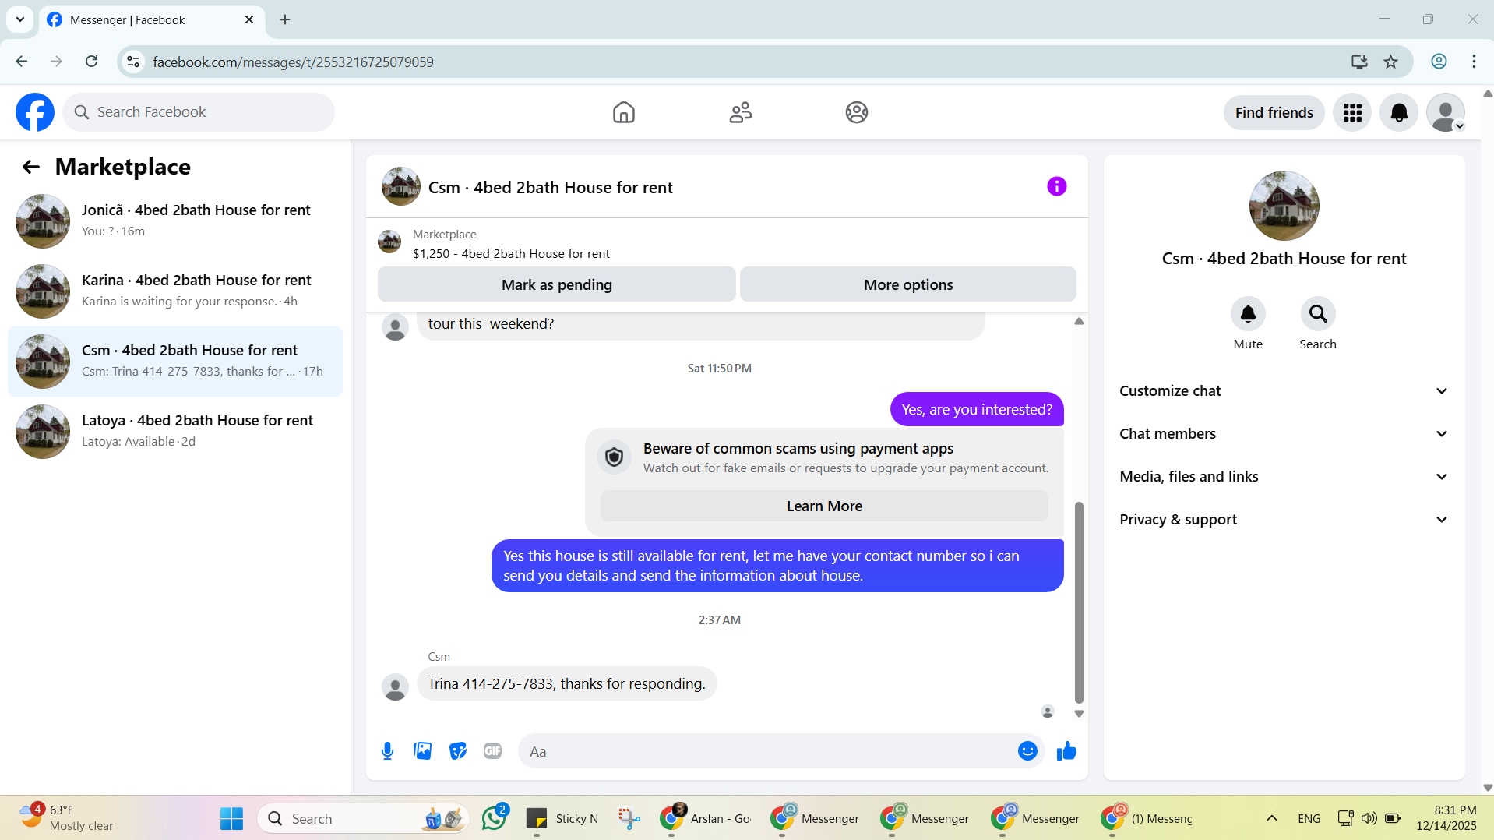The width and height of the screenshot is (1494, 840).
Task: Click the install app icon in address bar
Action: coord(1358,62)
